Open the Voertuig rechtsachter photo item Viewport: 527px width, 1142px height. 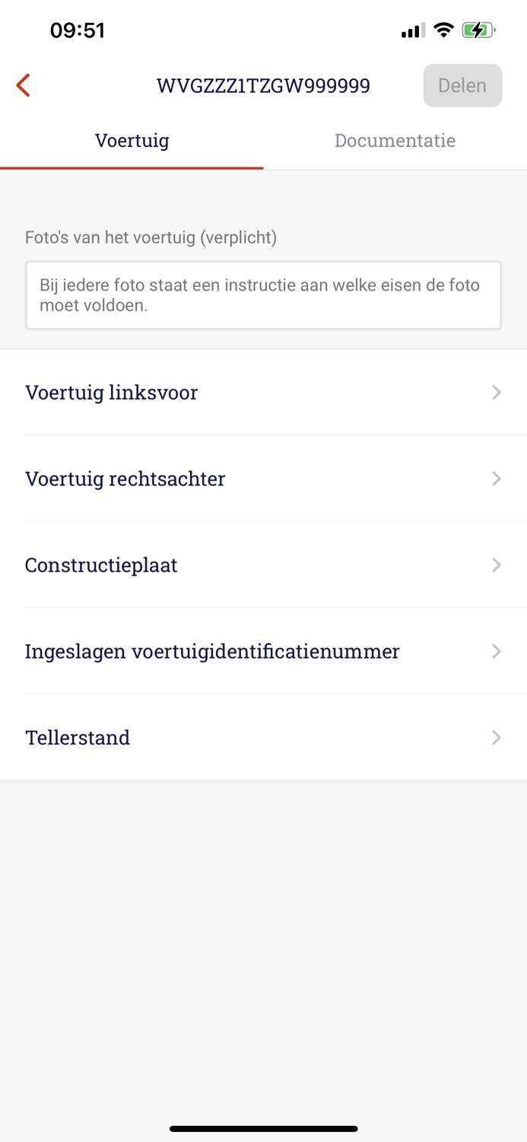click(x=263, y=478)
